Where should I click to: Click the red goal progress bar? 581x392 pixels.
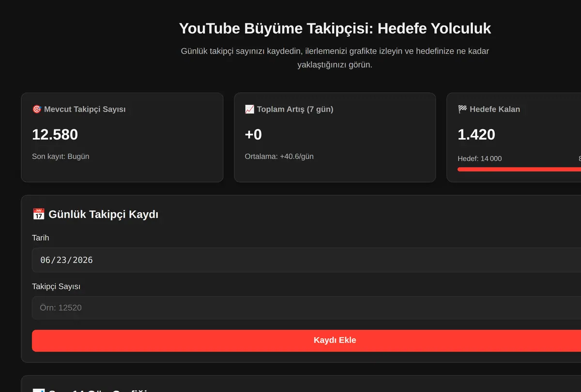519,169
